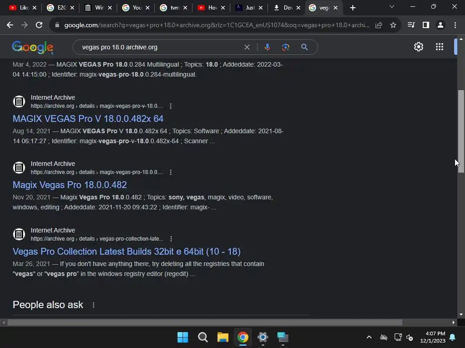Open Magix Vegas Pro 18.0.0.482 link
465x348 pixels.
69,185
